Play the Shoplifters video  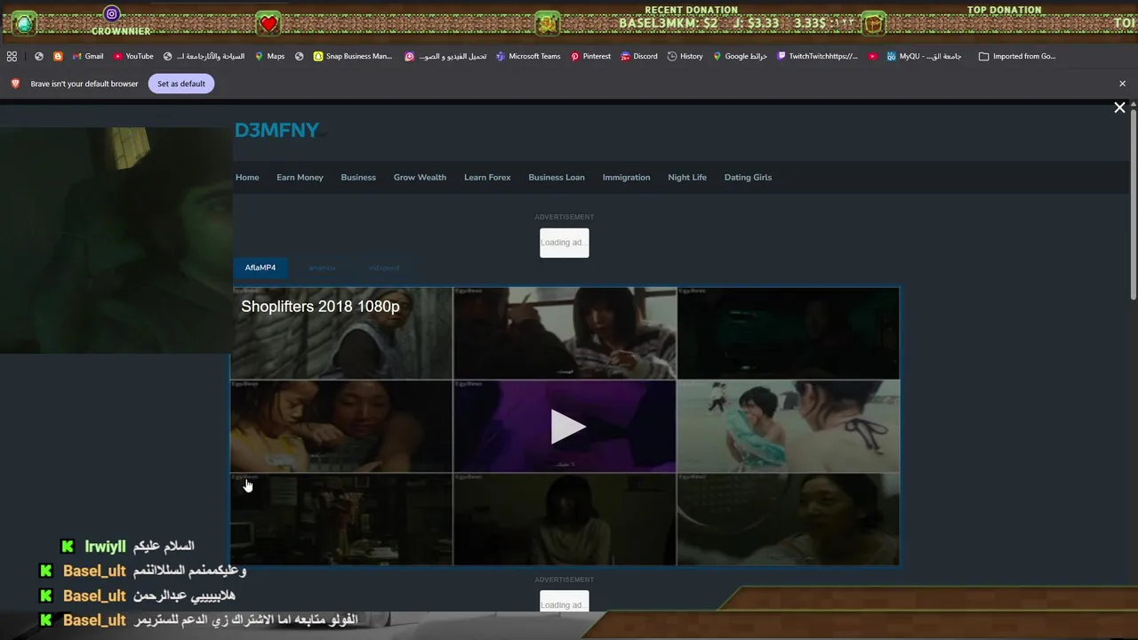click(566, 427)
